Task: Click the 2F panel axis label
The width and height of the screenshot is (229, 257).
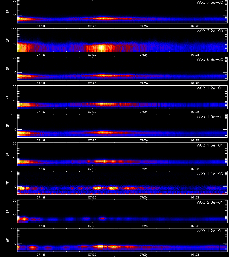Action: pyautogui.click(x=7, y=40)
